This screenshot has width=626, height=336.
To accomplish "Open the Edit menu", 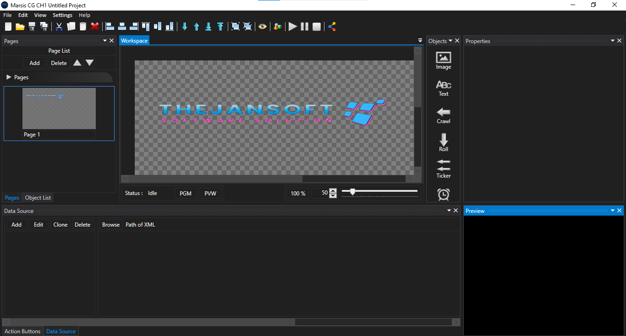I will 23,15.
